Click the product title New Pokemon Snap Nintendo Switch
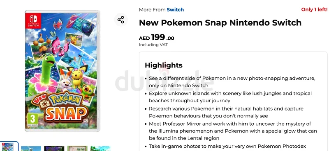329x151 pixels. [x=220, y=23]
